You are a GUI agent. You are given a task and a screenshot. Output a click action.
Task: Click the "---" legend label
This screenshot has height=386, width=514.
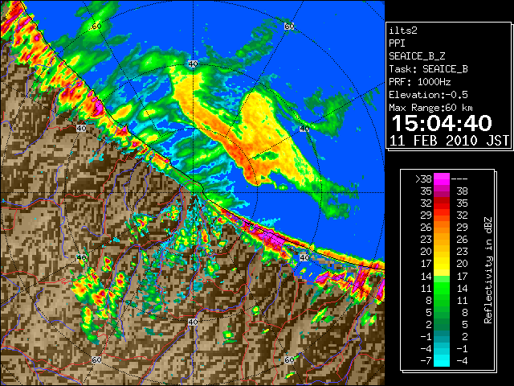pos(459,179)
